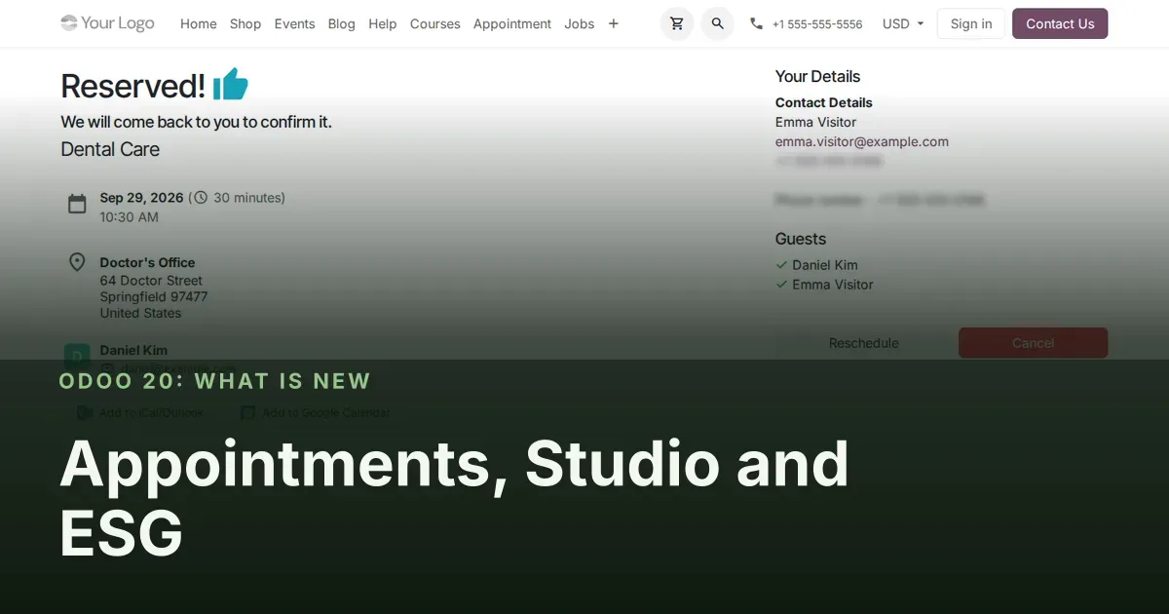
Task: Click the Contact Us button
Action: click(x=1060, y=23)
